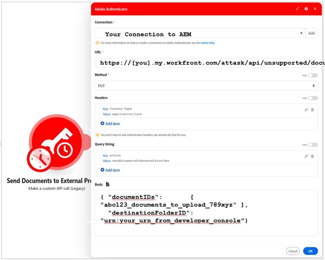Click into the Body text area
Image resolution: width=325 pixels, height=260 pixels.
click(206, 213)
